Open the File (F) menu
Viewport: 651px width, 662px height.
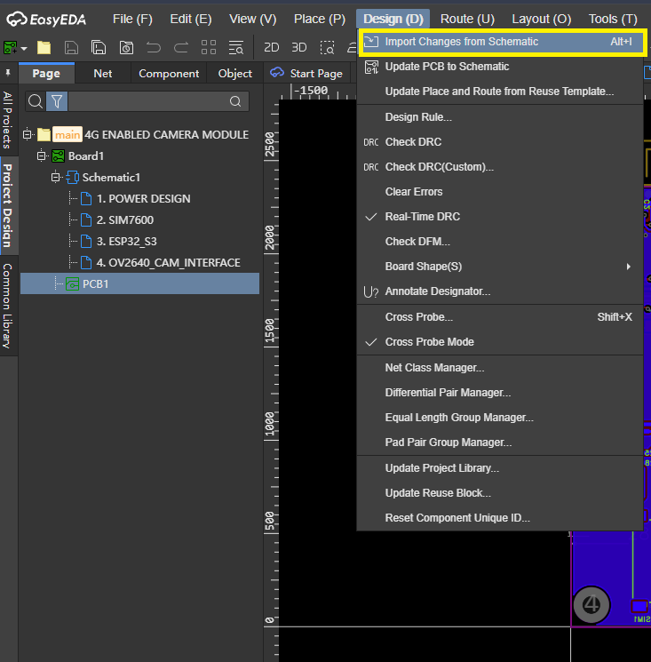point(132,19)
